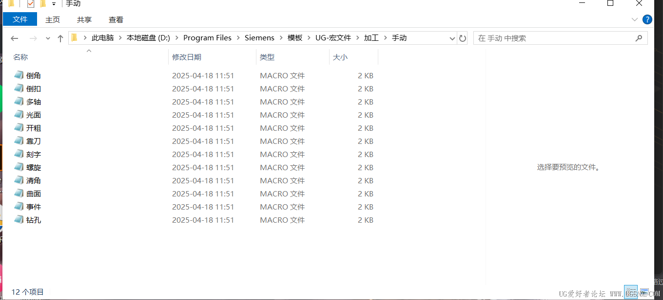Image resolution: width=663 pixels, height=300 pixels.
Task: Open the 文件 menu
Action: click(19, 19)
